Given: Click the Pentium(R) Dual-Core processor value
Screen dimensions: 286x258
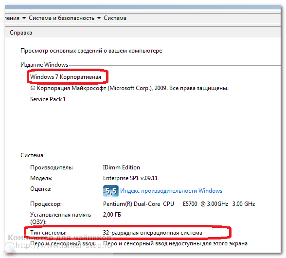Looking at the screenshot, I should [x=179, y=204].
